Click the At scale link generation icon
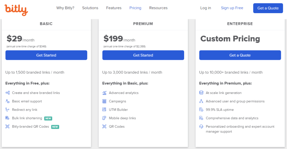 pyautogui.click(x=201, y=93)
